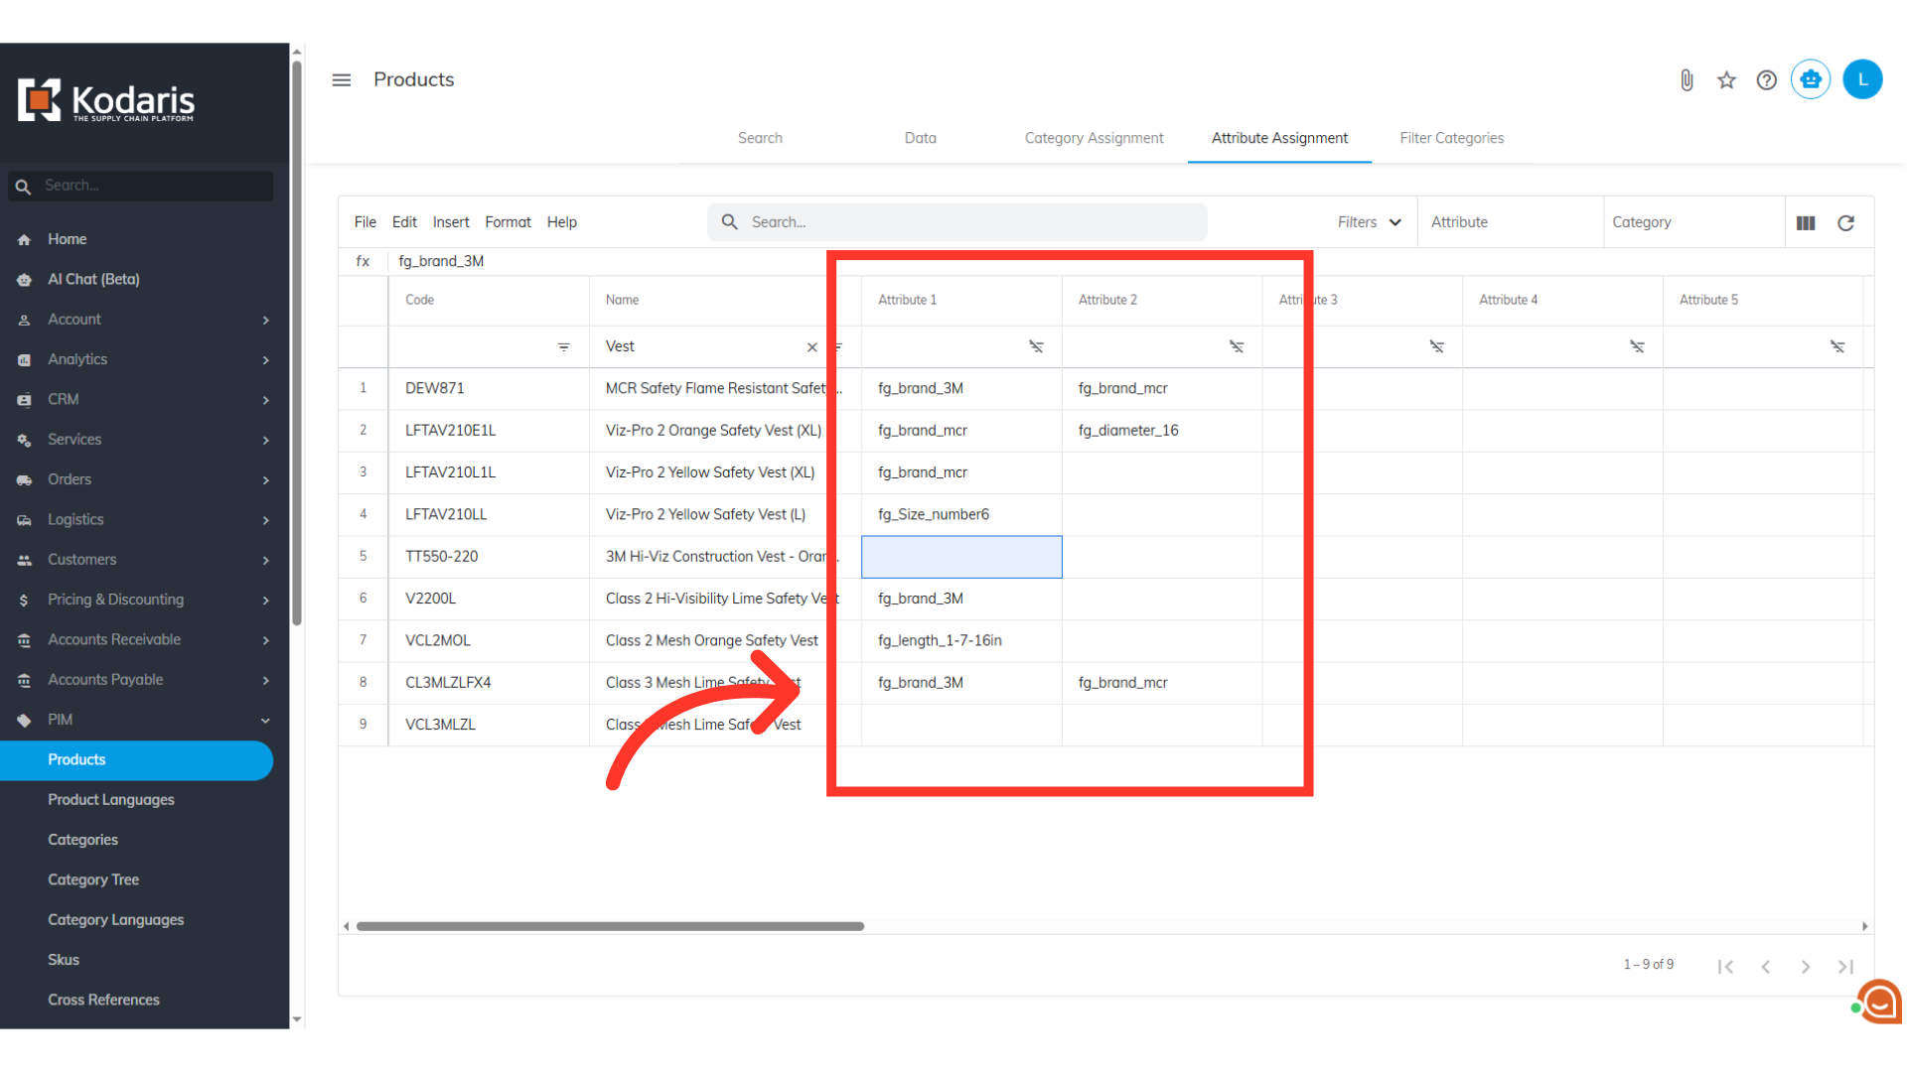Click the horizontal scrollbar of grid

pyautogui.click(x=610, y=926)
